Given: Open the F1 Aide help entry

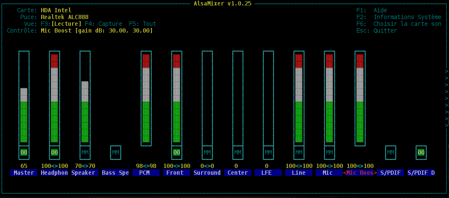Looking at the screenshot, I should 372,11.
